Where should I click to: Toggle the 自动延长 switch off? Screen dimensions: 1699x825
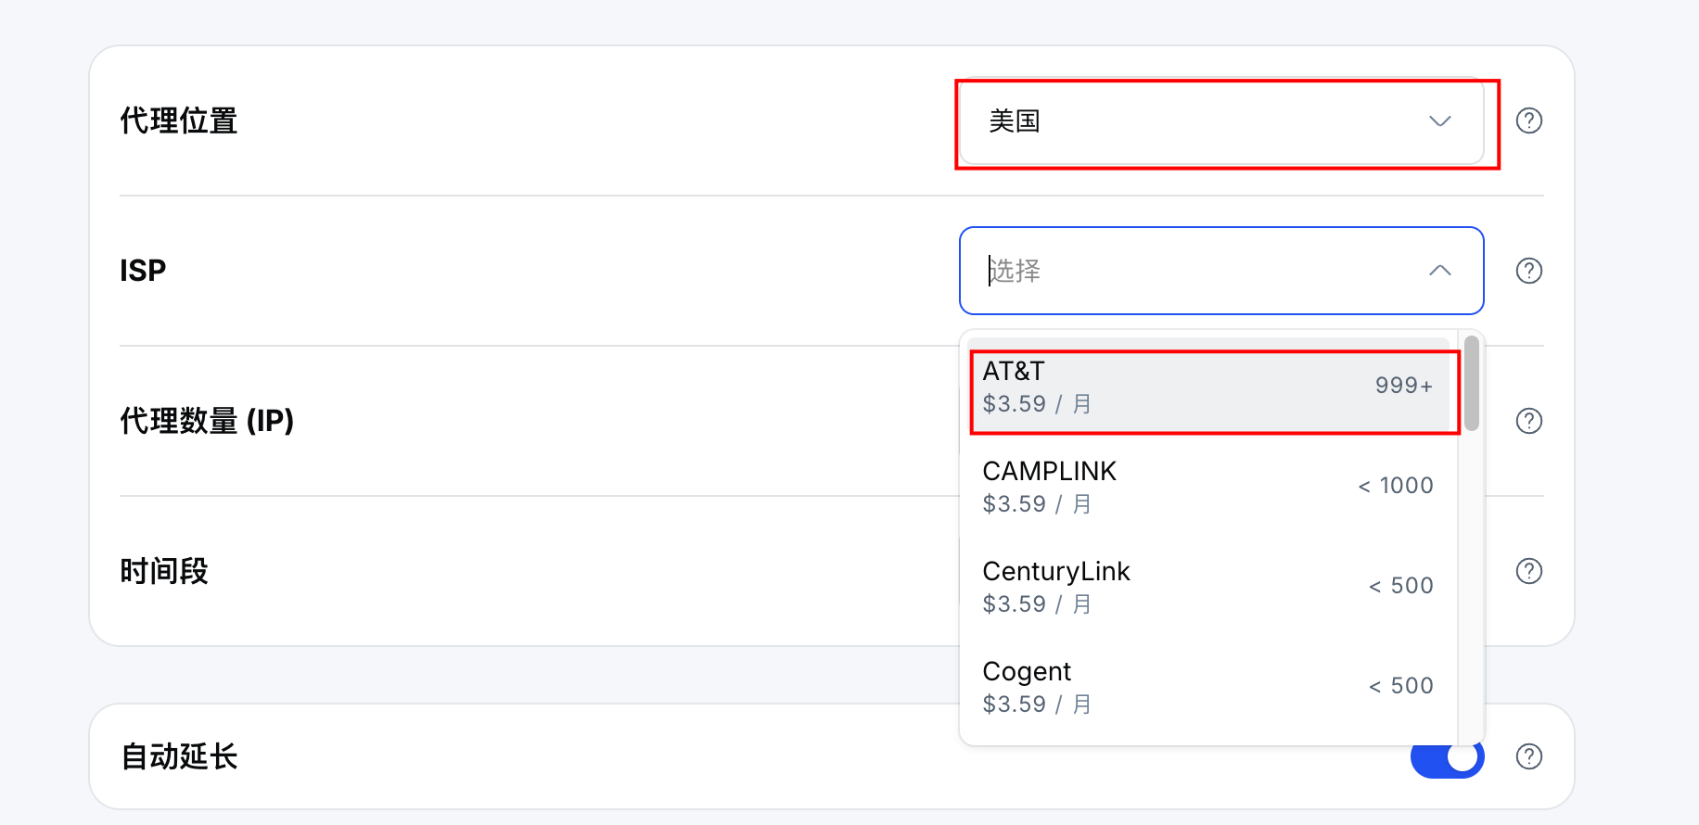tap(1447, 758)
